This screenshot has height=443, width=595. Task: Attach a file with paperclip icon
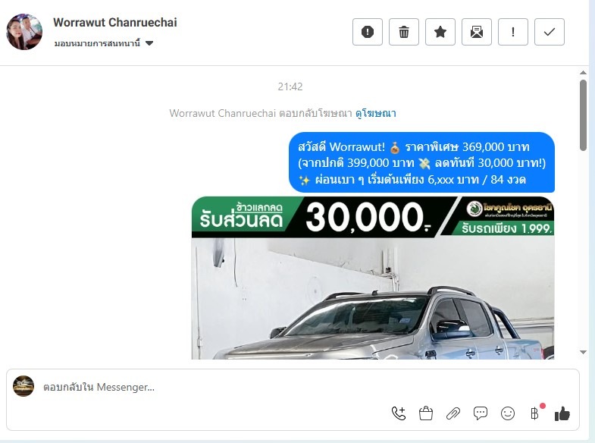(x=453, y=413)
